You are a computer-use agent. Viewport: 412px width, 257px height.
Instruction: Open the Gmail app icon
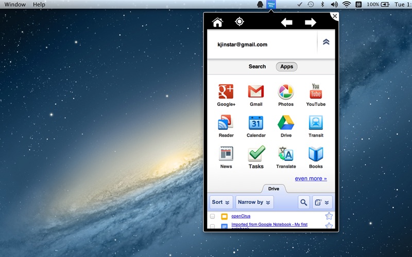[x=256, y=91]
